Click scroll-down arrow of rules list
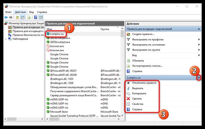Image resolution: width=205 pixels, height=129 pixels. (122, 116)
